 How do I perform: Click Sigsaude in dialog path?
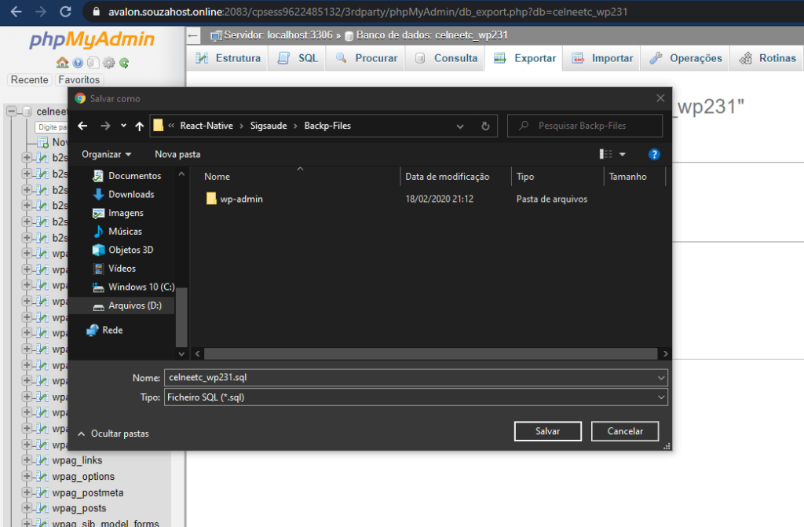(x=269, y=126)
